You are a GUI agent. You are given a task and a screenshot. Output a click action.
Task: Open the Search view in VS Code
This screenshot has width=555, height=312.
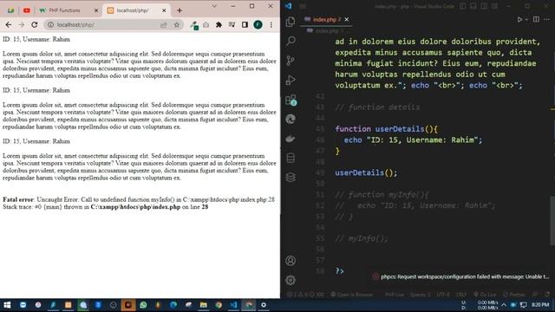(x=291, y=41)
